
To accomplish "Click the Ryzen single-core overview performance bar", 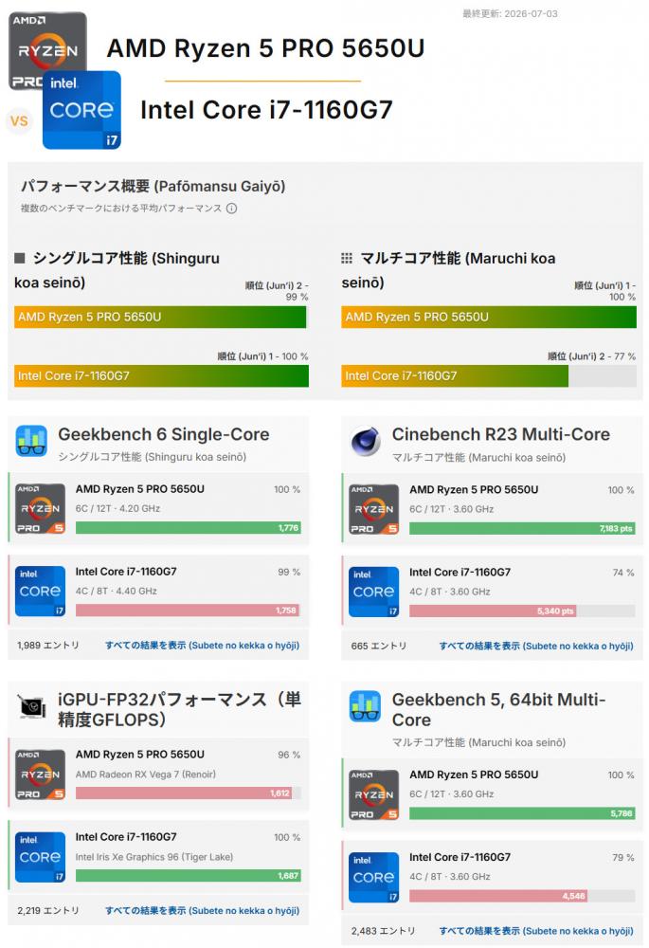I will click(x=161, y=317).
